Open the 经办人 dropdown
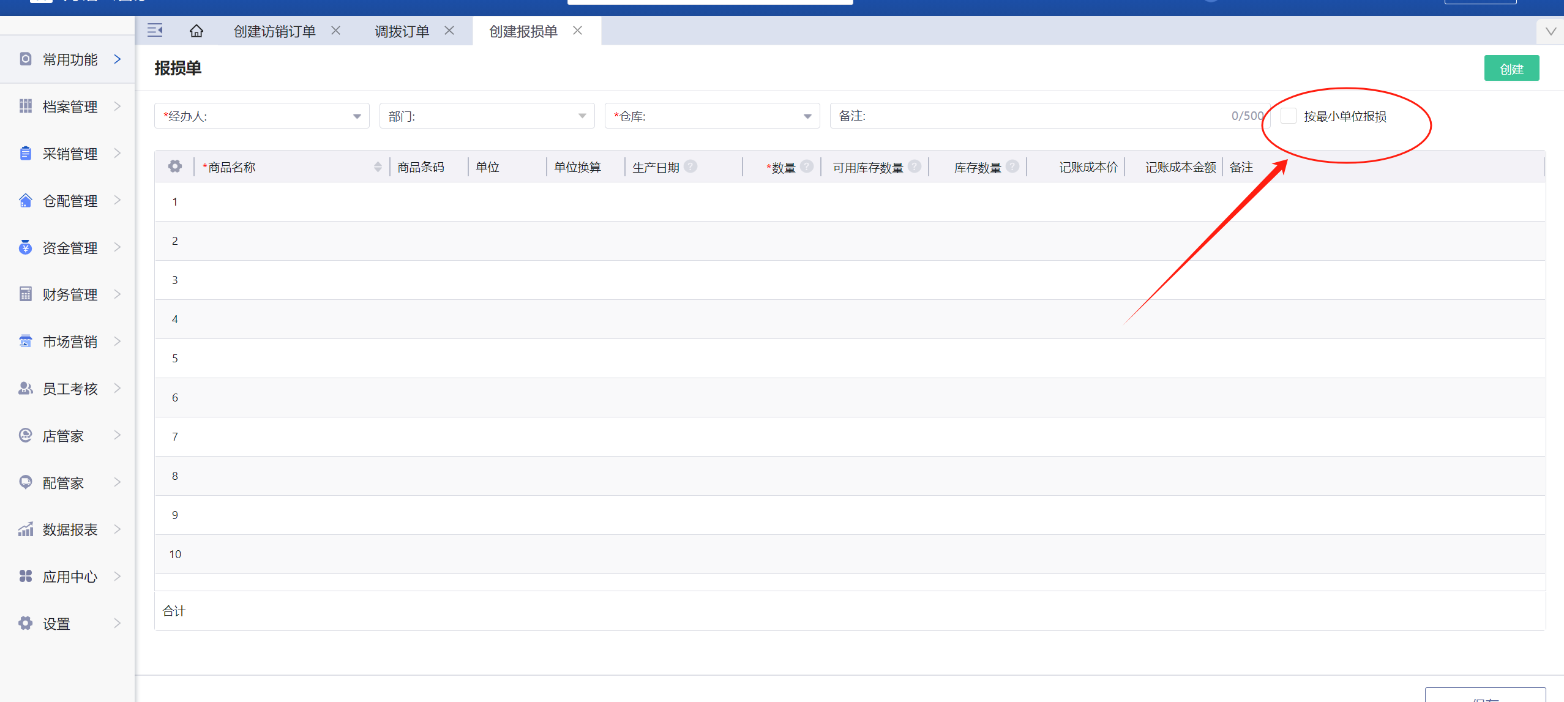Screen dimensions: 1564x702 (261, 116)
